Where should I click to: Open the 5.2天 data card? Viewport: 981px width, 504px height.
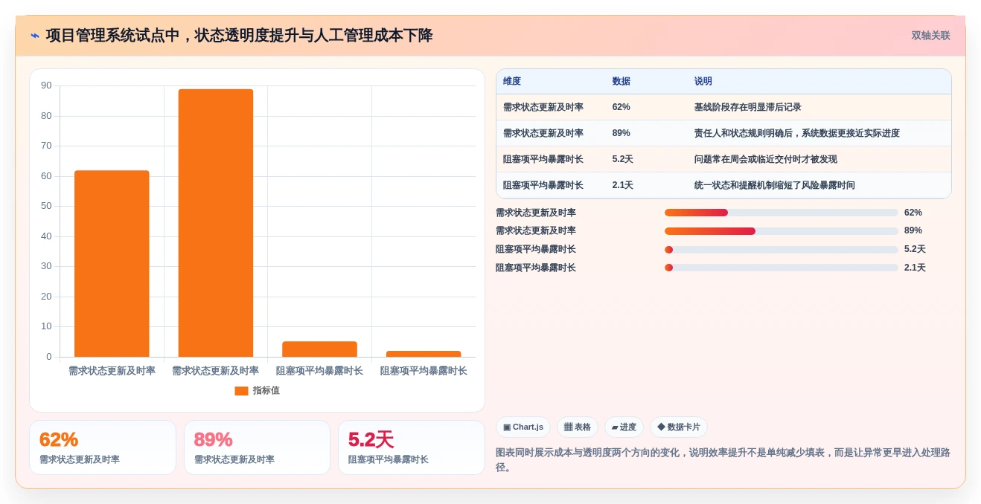pyautogui.click(x=412, y=448)
